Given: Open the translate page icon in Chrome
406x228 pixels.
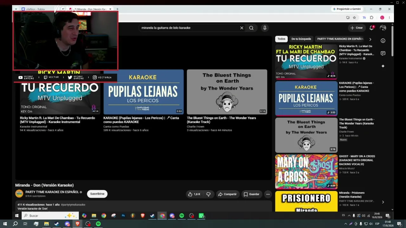Looking at the screenshot, I should pos(364,18).
